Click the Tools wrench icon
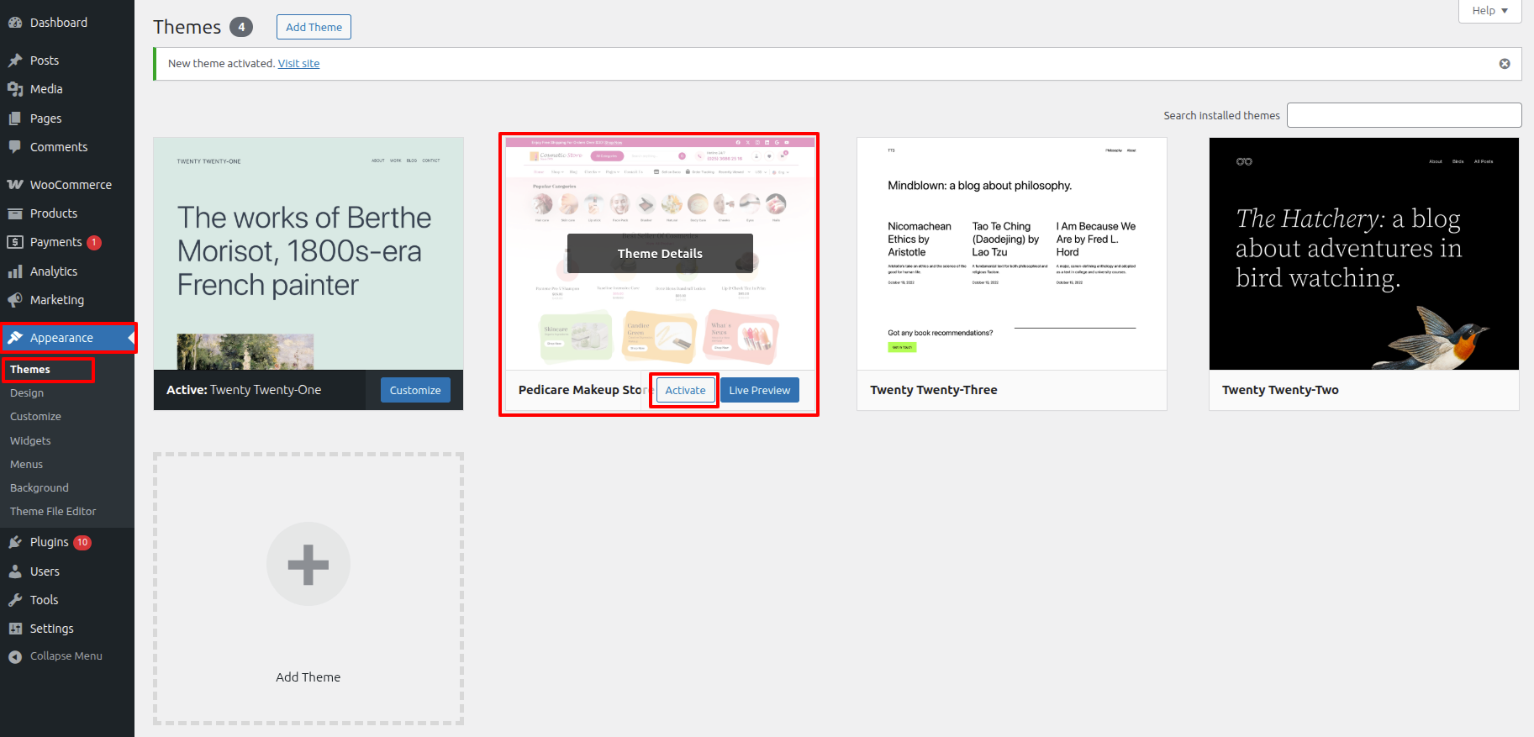The image size is (1534, 737). tap(15, 600)
